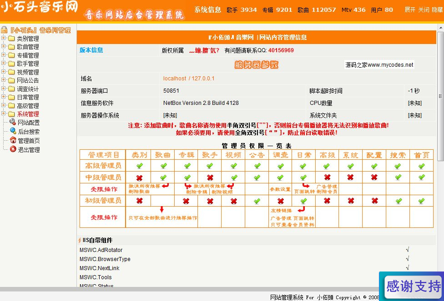The width and height of the screenshot is (444, 301).
Task: Click the house icon for 管理首页
Action: (13, 140)
